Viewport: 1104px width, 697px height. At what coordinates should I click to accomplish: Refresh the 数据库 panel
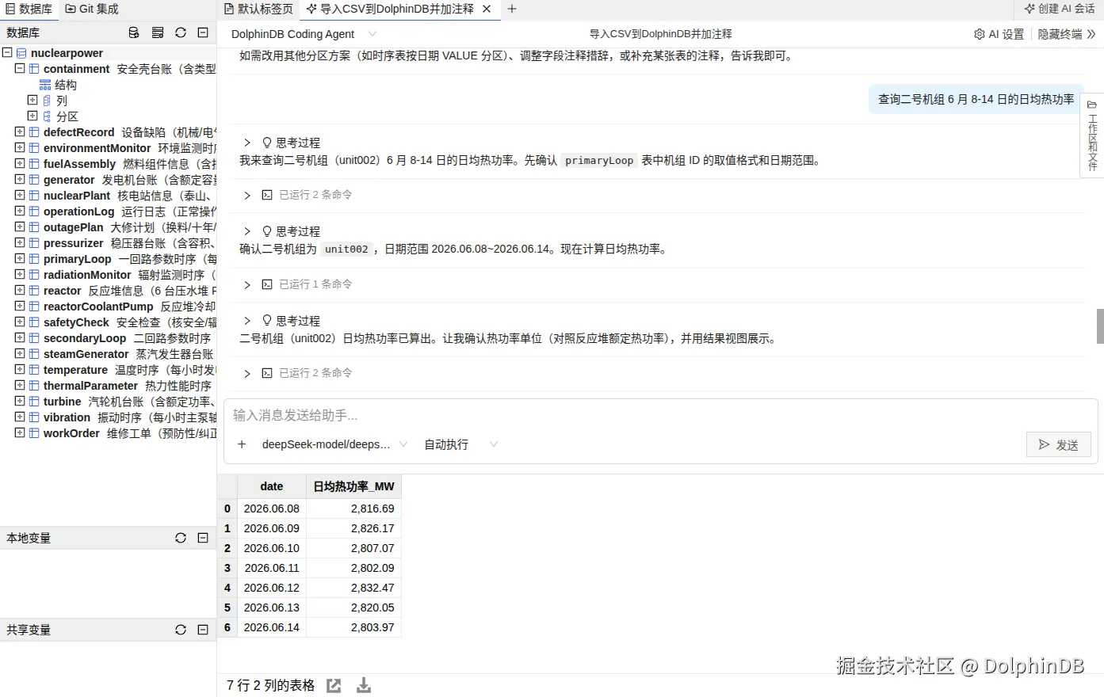(x=181, y=32)
